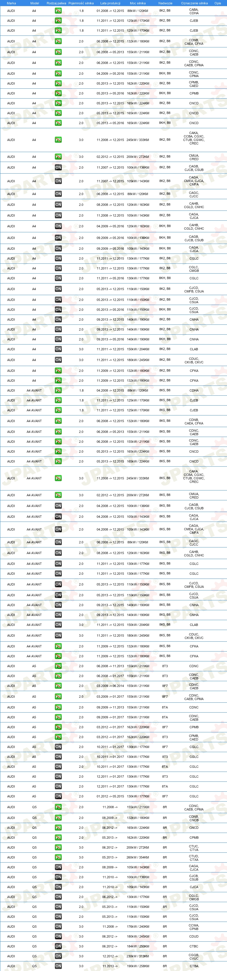
Task: Click PB icon in A4 245kW / 333KM row
Action: click(58, 140)
